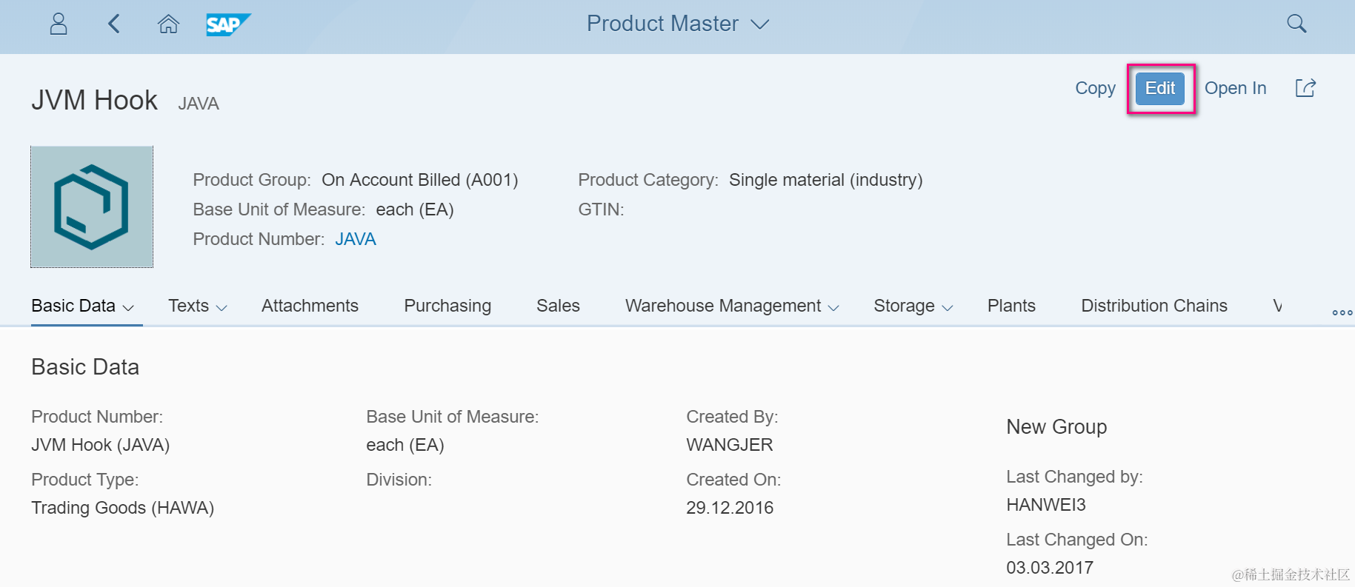Click the JVM Hook product image
Viewport: 1355px width, 587px height.
coord(92,207)
